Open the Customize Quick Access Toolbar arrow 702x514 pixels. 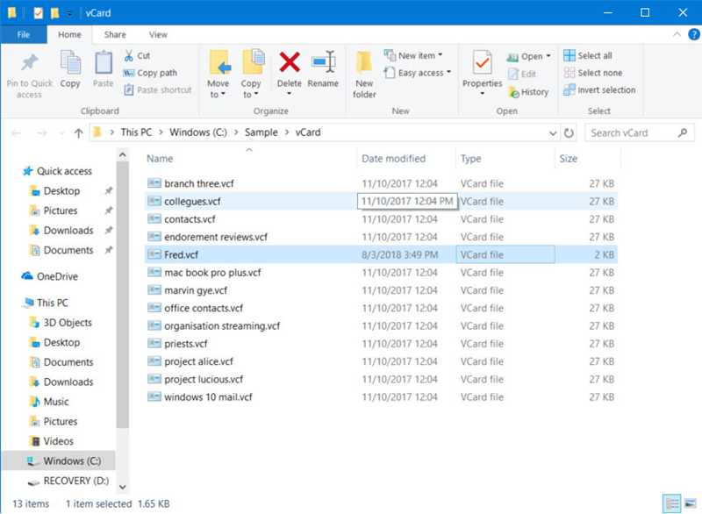69,13
